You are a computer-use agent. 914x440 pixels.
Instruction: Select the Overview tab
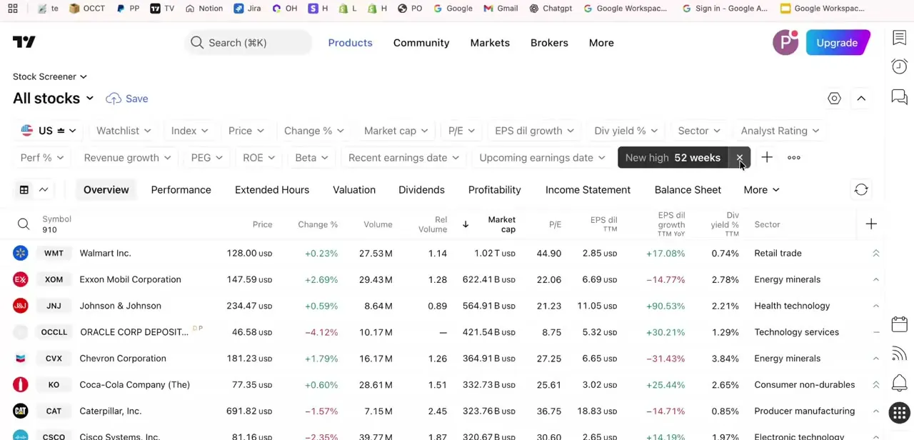106,190
